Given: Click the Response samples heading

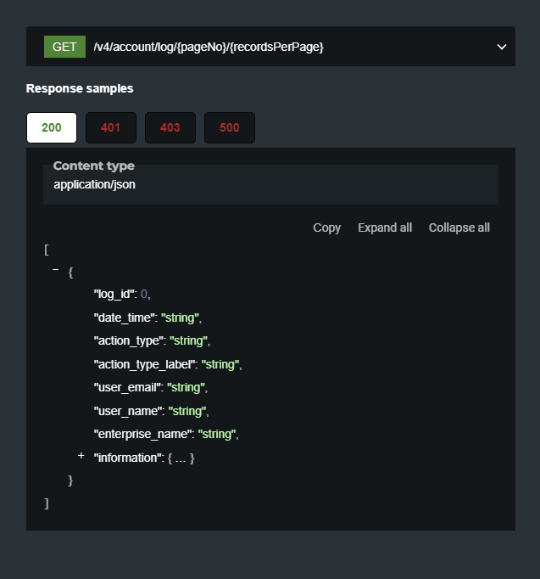Looking at the screenshot, I should (80, 88).
